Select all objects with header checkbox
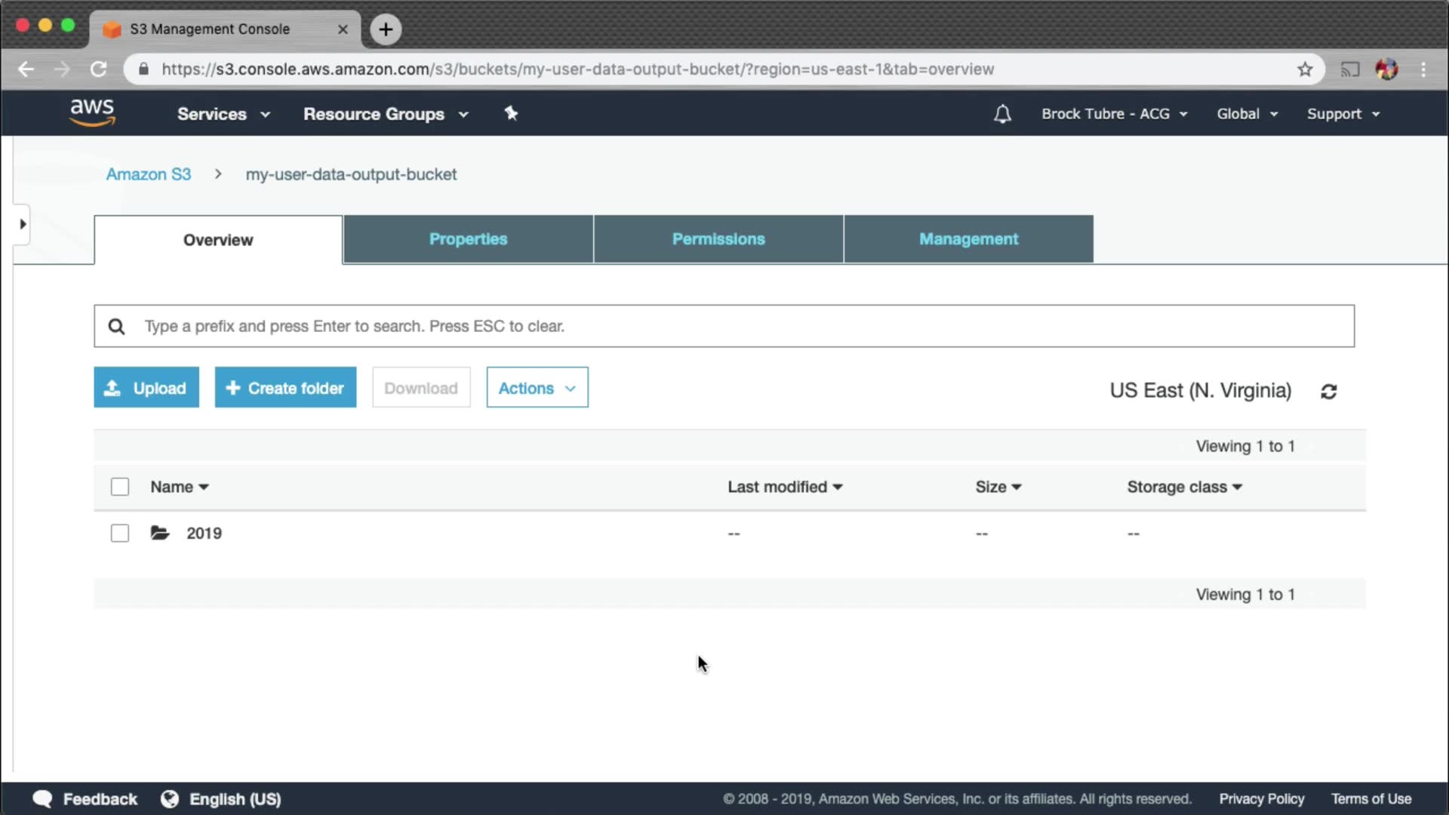 coord(120,487)
